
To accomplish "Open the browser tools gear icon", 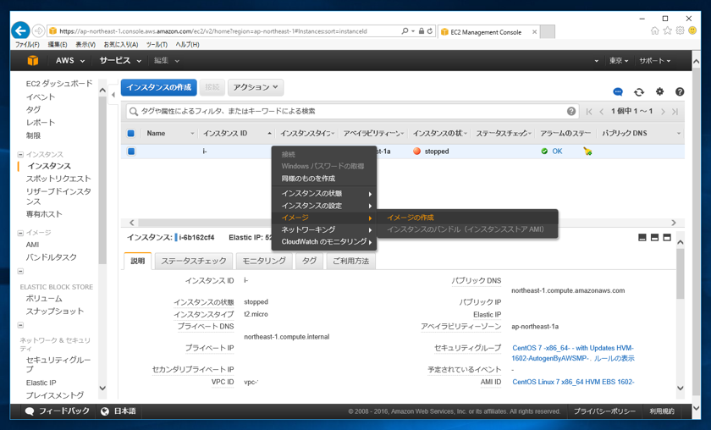I will (680, 30).
